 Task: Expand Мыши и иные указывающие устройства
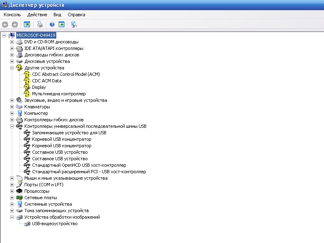(12, 178)
